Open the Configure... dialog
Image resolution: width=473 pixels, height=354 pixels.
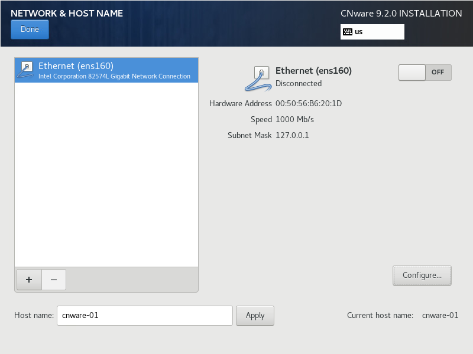coord(422,276)
